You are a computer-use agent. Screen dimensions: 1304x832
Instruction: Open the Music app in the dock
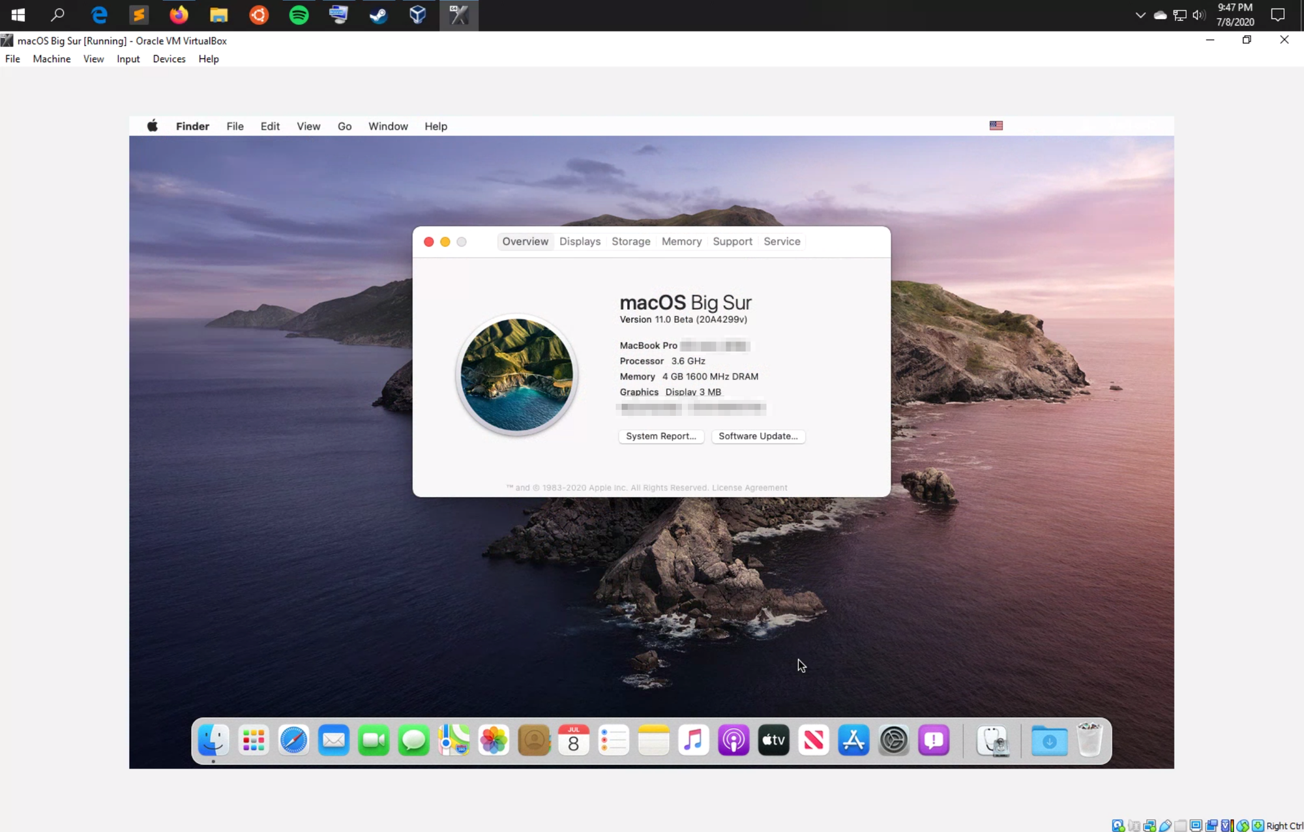point(694,740)
